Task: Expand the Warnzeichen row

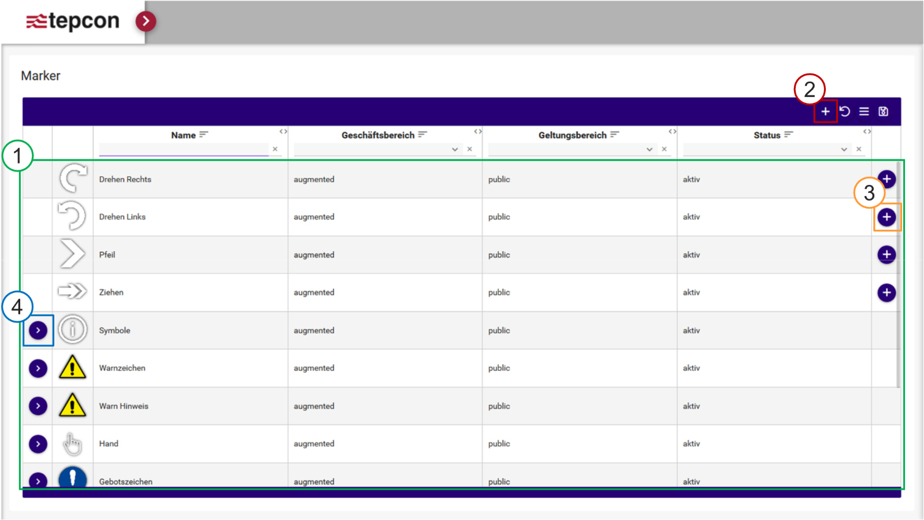Action: (38, 369)
